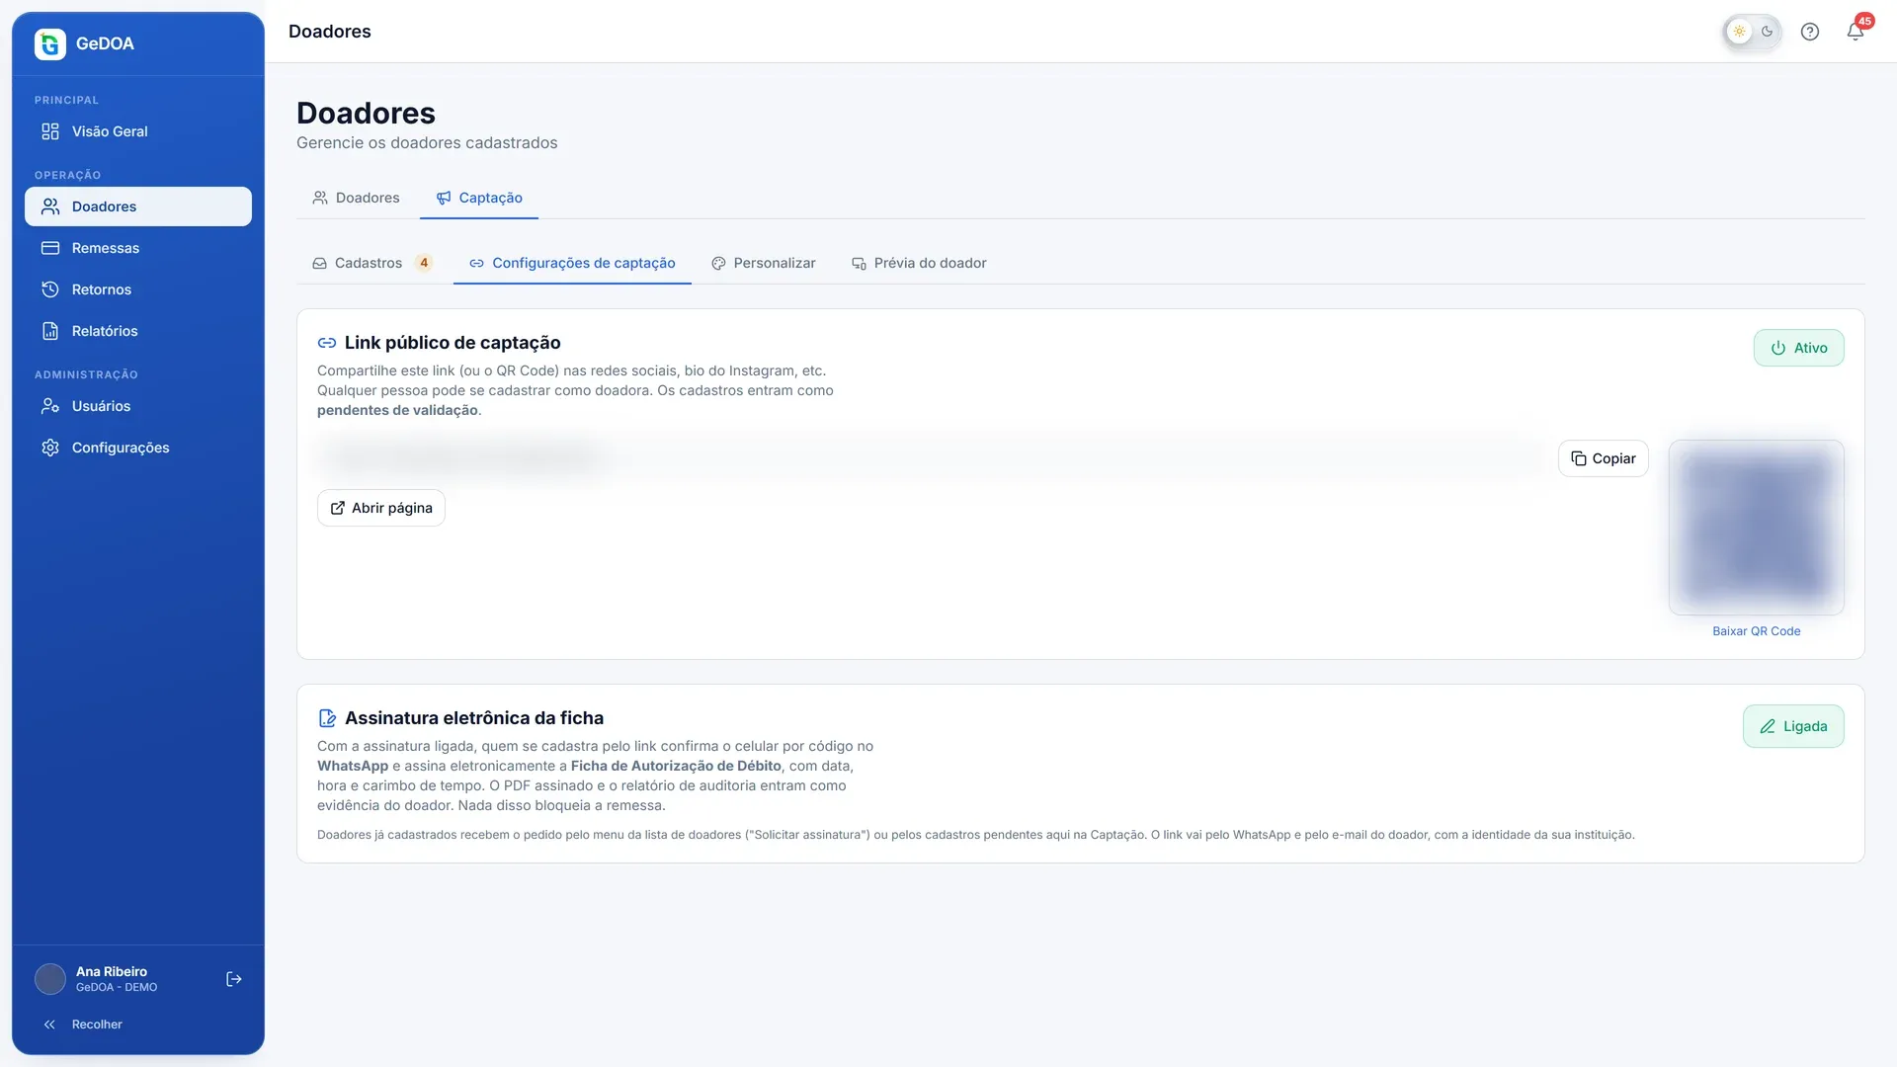Viewport: 1897px width, 1067px height.
Task: Select Configurações de captação sub-tab
Action: coord(572,263)
